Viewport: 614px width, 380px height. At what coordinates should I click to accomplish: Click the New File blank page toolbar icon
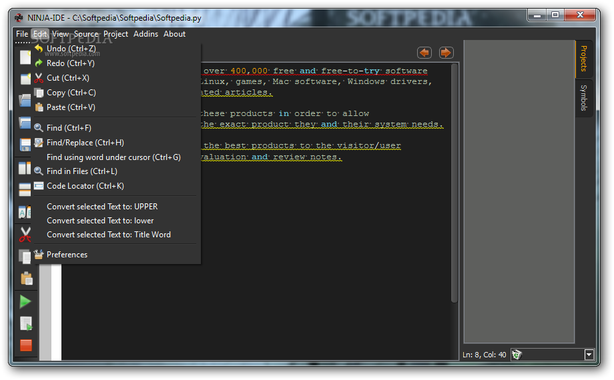point(25,57)
